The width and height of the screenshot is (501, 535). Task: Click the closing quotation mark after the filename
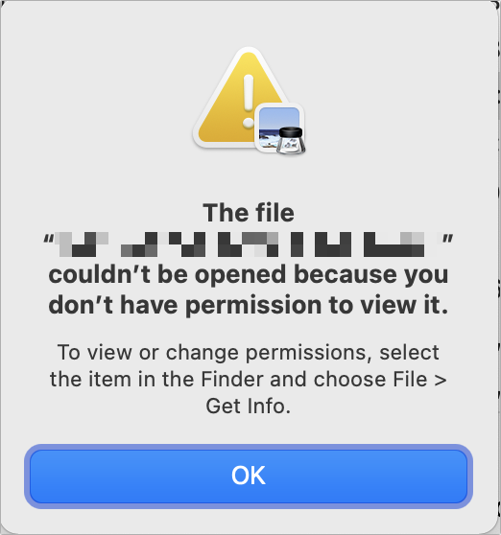(447, 239)
